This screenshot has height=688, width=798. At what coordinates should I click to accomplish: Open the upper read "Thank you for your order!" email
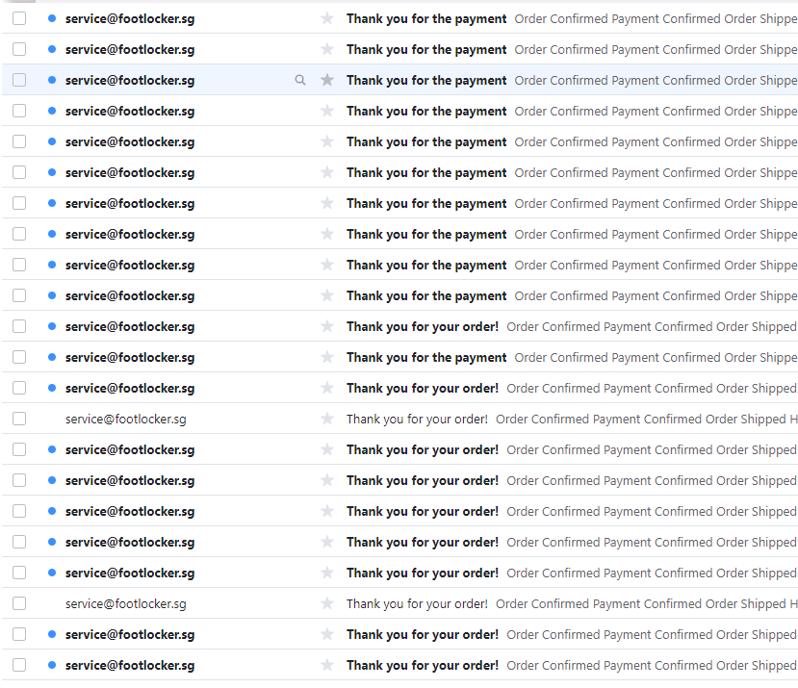click(x=417, y=419)
